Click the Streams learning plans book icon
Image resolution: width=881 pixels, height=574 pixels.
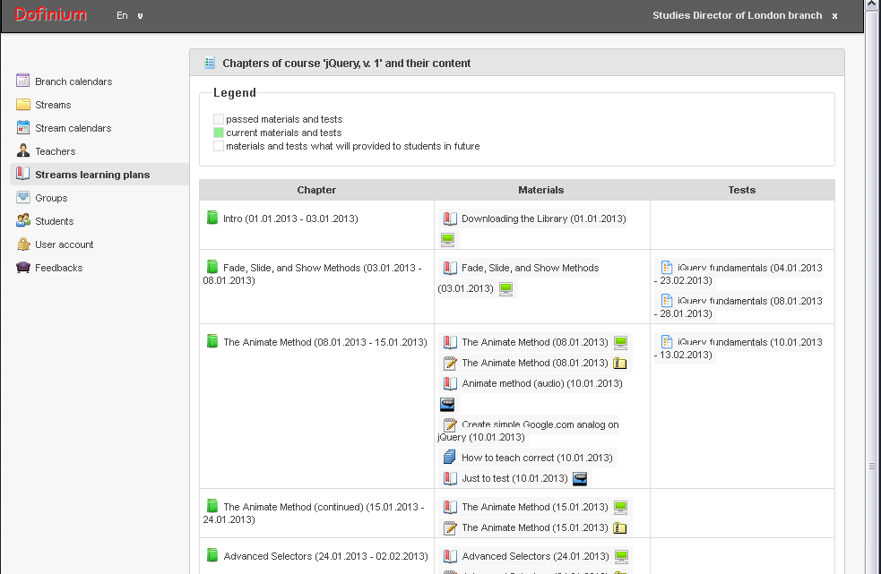[23, 174]
